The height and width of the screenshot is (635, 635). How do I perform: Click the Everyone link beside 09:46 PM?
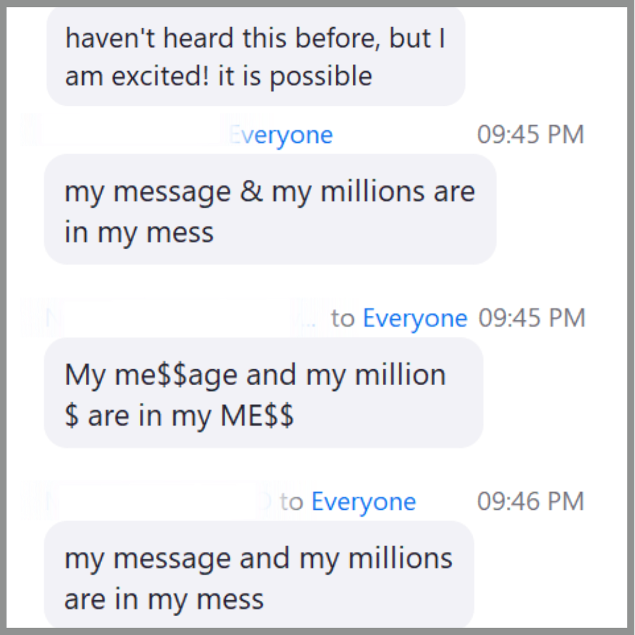click(363, 502)
